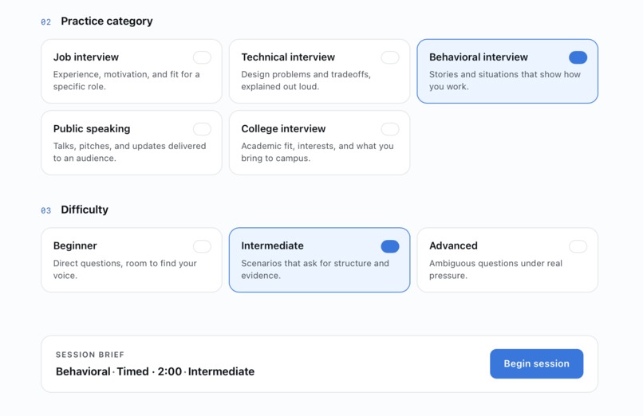Toggle the Job interview switch

pyautogui.click(x=202, y=57)
